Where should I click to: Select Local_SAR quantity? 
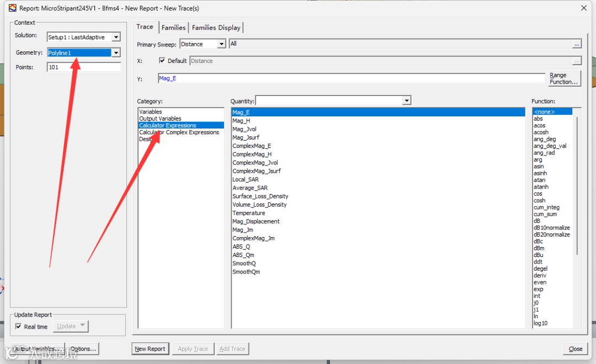pos(246,179)
